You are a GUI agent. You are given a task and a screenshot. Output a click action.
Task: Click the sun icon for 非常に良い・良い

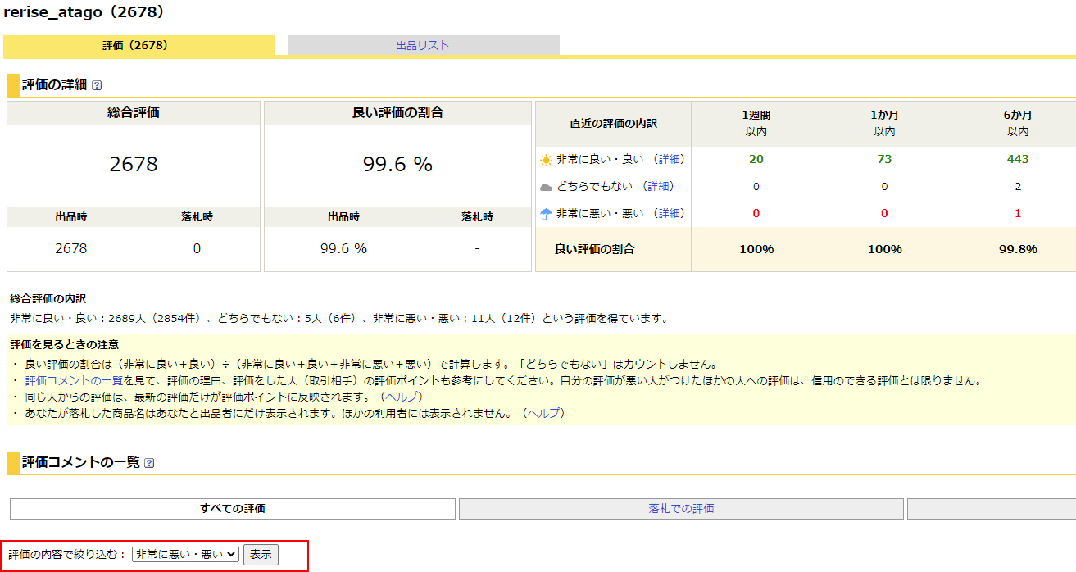[546, 160]
